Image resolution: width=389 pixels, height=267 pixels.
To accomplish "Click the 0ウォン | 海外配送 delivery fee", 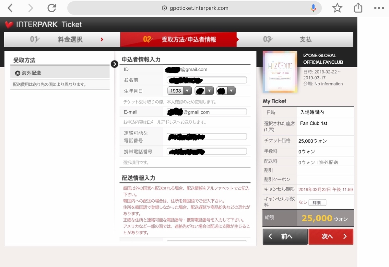I will pyautogui.click(x=318, y=162).
